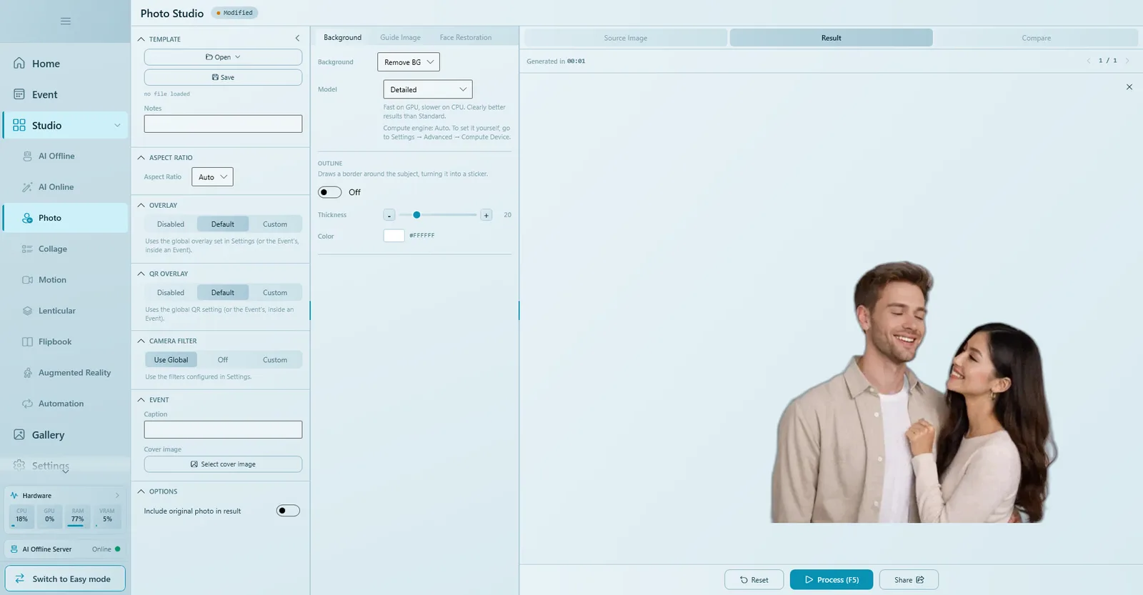This screenshot has width=1143, height=595.
Task: Enable Include original photo in result
Action: [288, 511]
